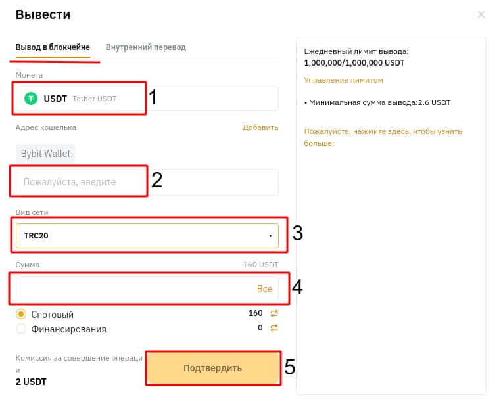Viewport: 501px width, 408px height.
Task: Click Все to withdraw full amount
Action: click(264, 289)
